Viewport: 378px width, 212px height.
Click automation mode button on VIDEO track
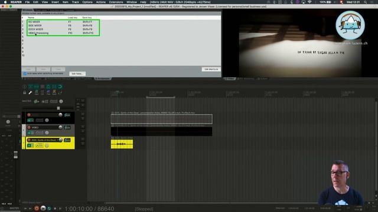coord(40,132)
